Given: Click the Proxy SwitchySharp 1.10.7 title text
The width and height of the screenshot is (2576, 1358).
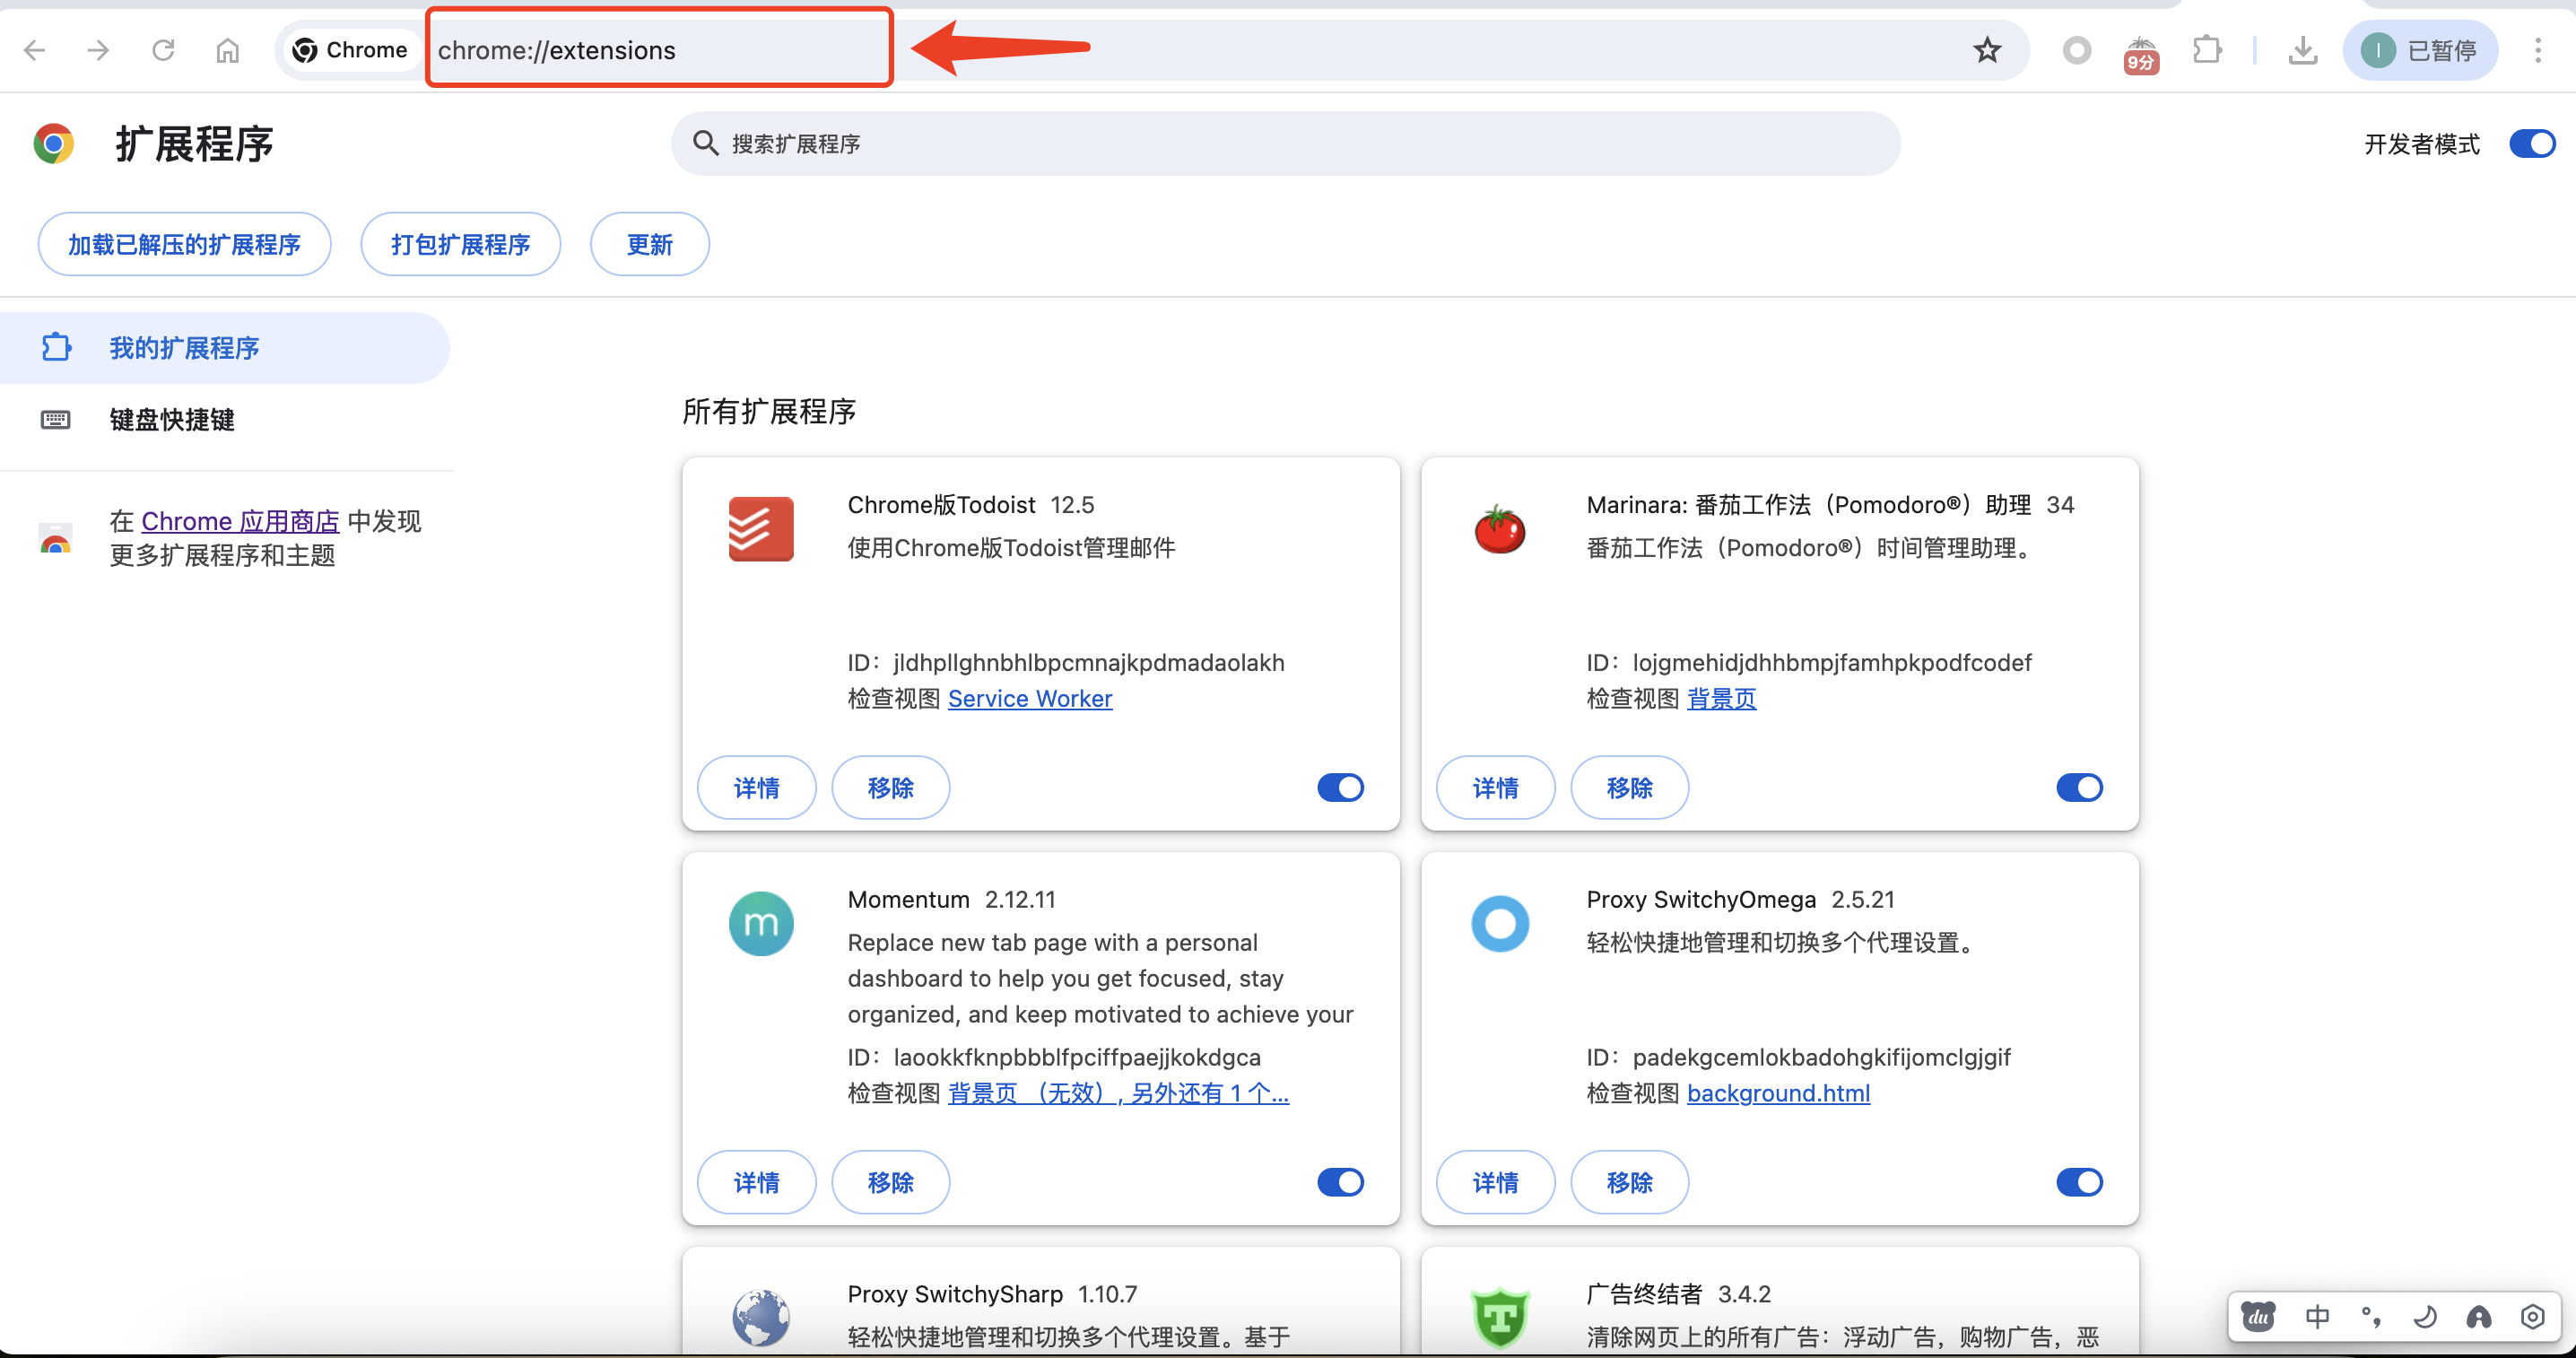Looking at the screenshot, I should pyautogui.click(x=992, y=1294).
